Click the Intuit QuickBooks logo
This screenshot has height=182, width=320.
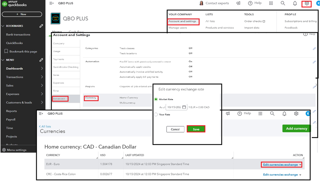pyautogui.click(x=14, y=4)
